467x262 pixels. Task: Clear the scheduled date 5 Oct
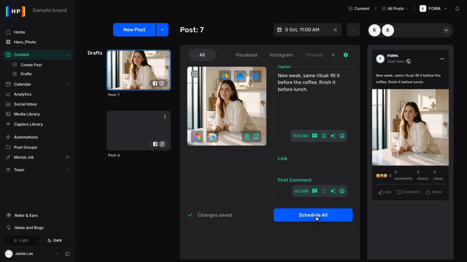point(335,30)
